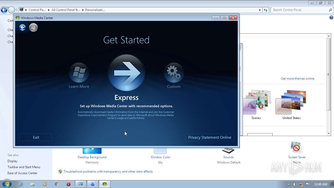Open Windows Media Player taskbar icon
Image resolution: width=334 pixels, height=188 pixels.
pyautogui.click(x=45, y=184)
